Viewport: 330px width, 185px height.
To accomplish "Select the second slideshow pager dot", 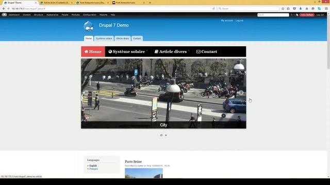I will click(x=166, y=135).
